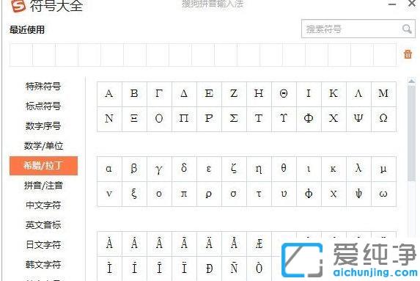Insert uppercase Greek Σ symbol
Screen dimensions: 420x281
point(234,119)
